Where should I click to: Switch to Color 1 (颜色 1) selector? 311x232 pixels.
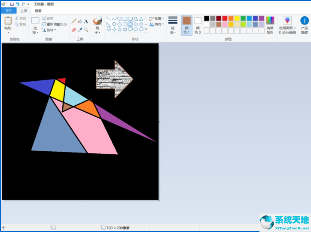tap(186, 25)
